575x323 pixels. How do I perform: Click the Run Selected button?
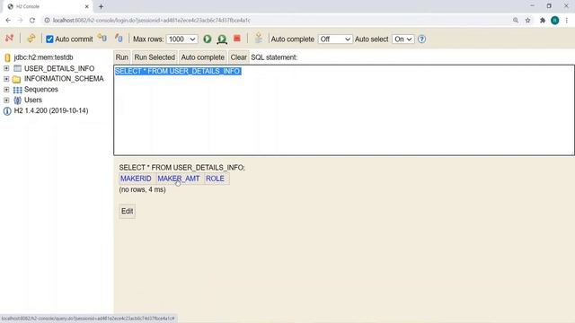coord(155,57)
